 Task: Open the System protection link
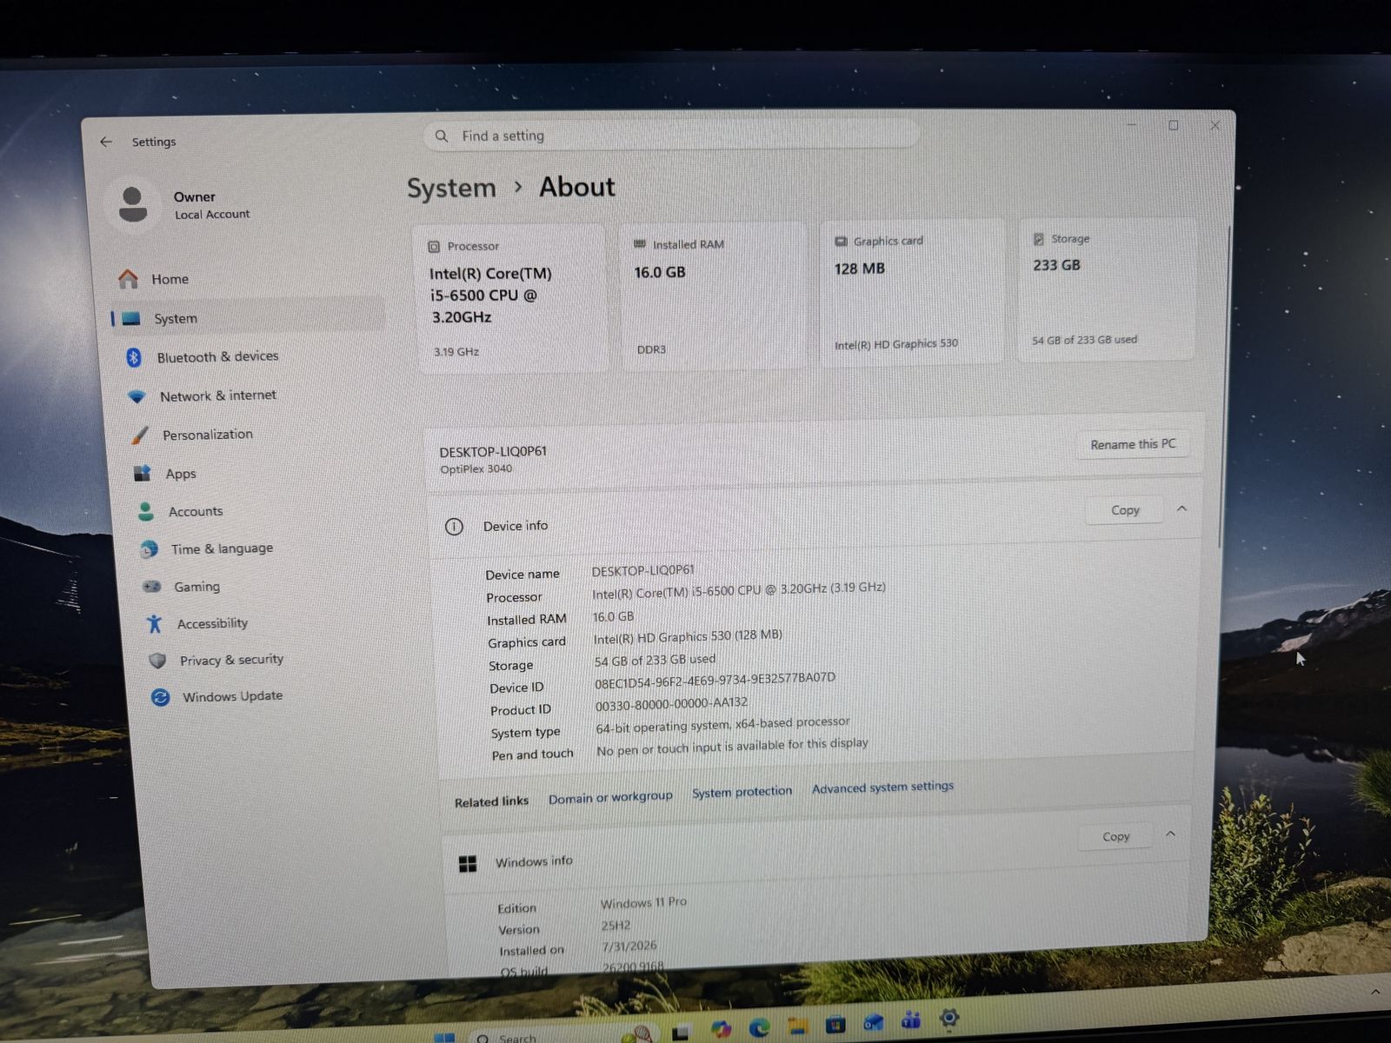tap(742, 792)
